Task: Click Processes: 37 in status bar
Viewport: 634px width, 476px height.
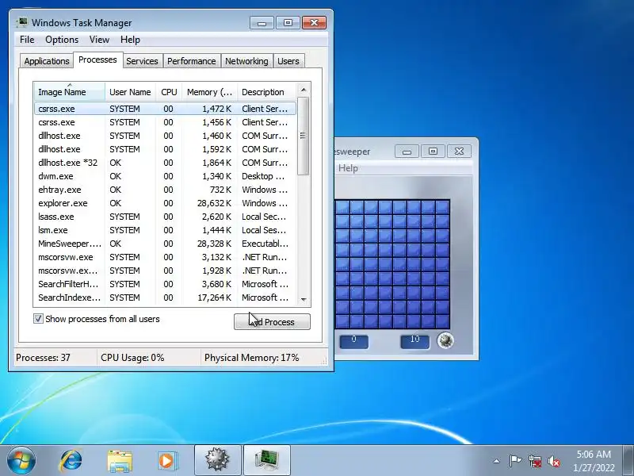Action: coord(43,358)
